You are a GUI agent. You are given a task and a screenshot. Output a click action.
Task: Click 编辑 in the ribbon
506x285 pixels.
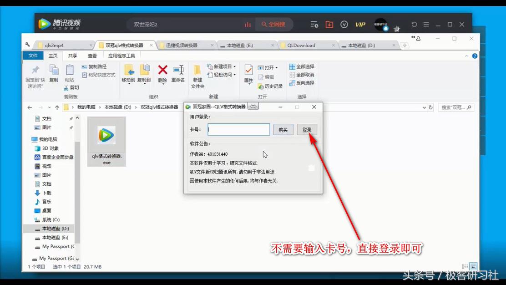(266, 77)
